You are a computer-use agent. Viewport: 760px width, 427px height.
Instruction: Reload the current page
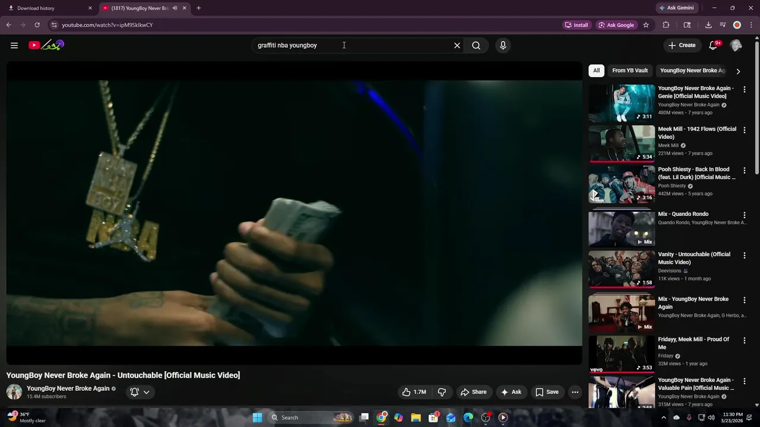[37, 25]
